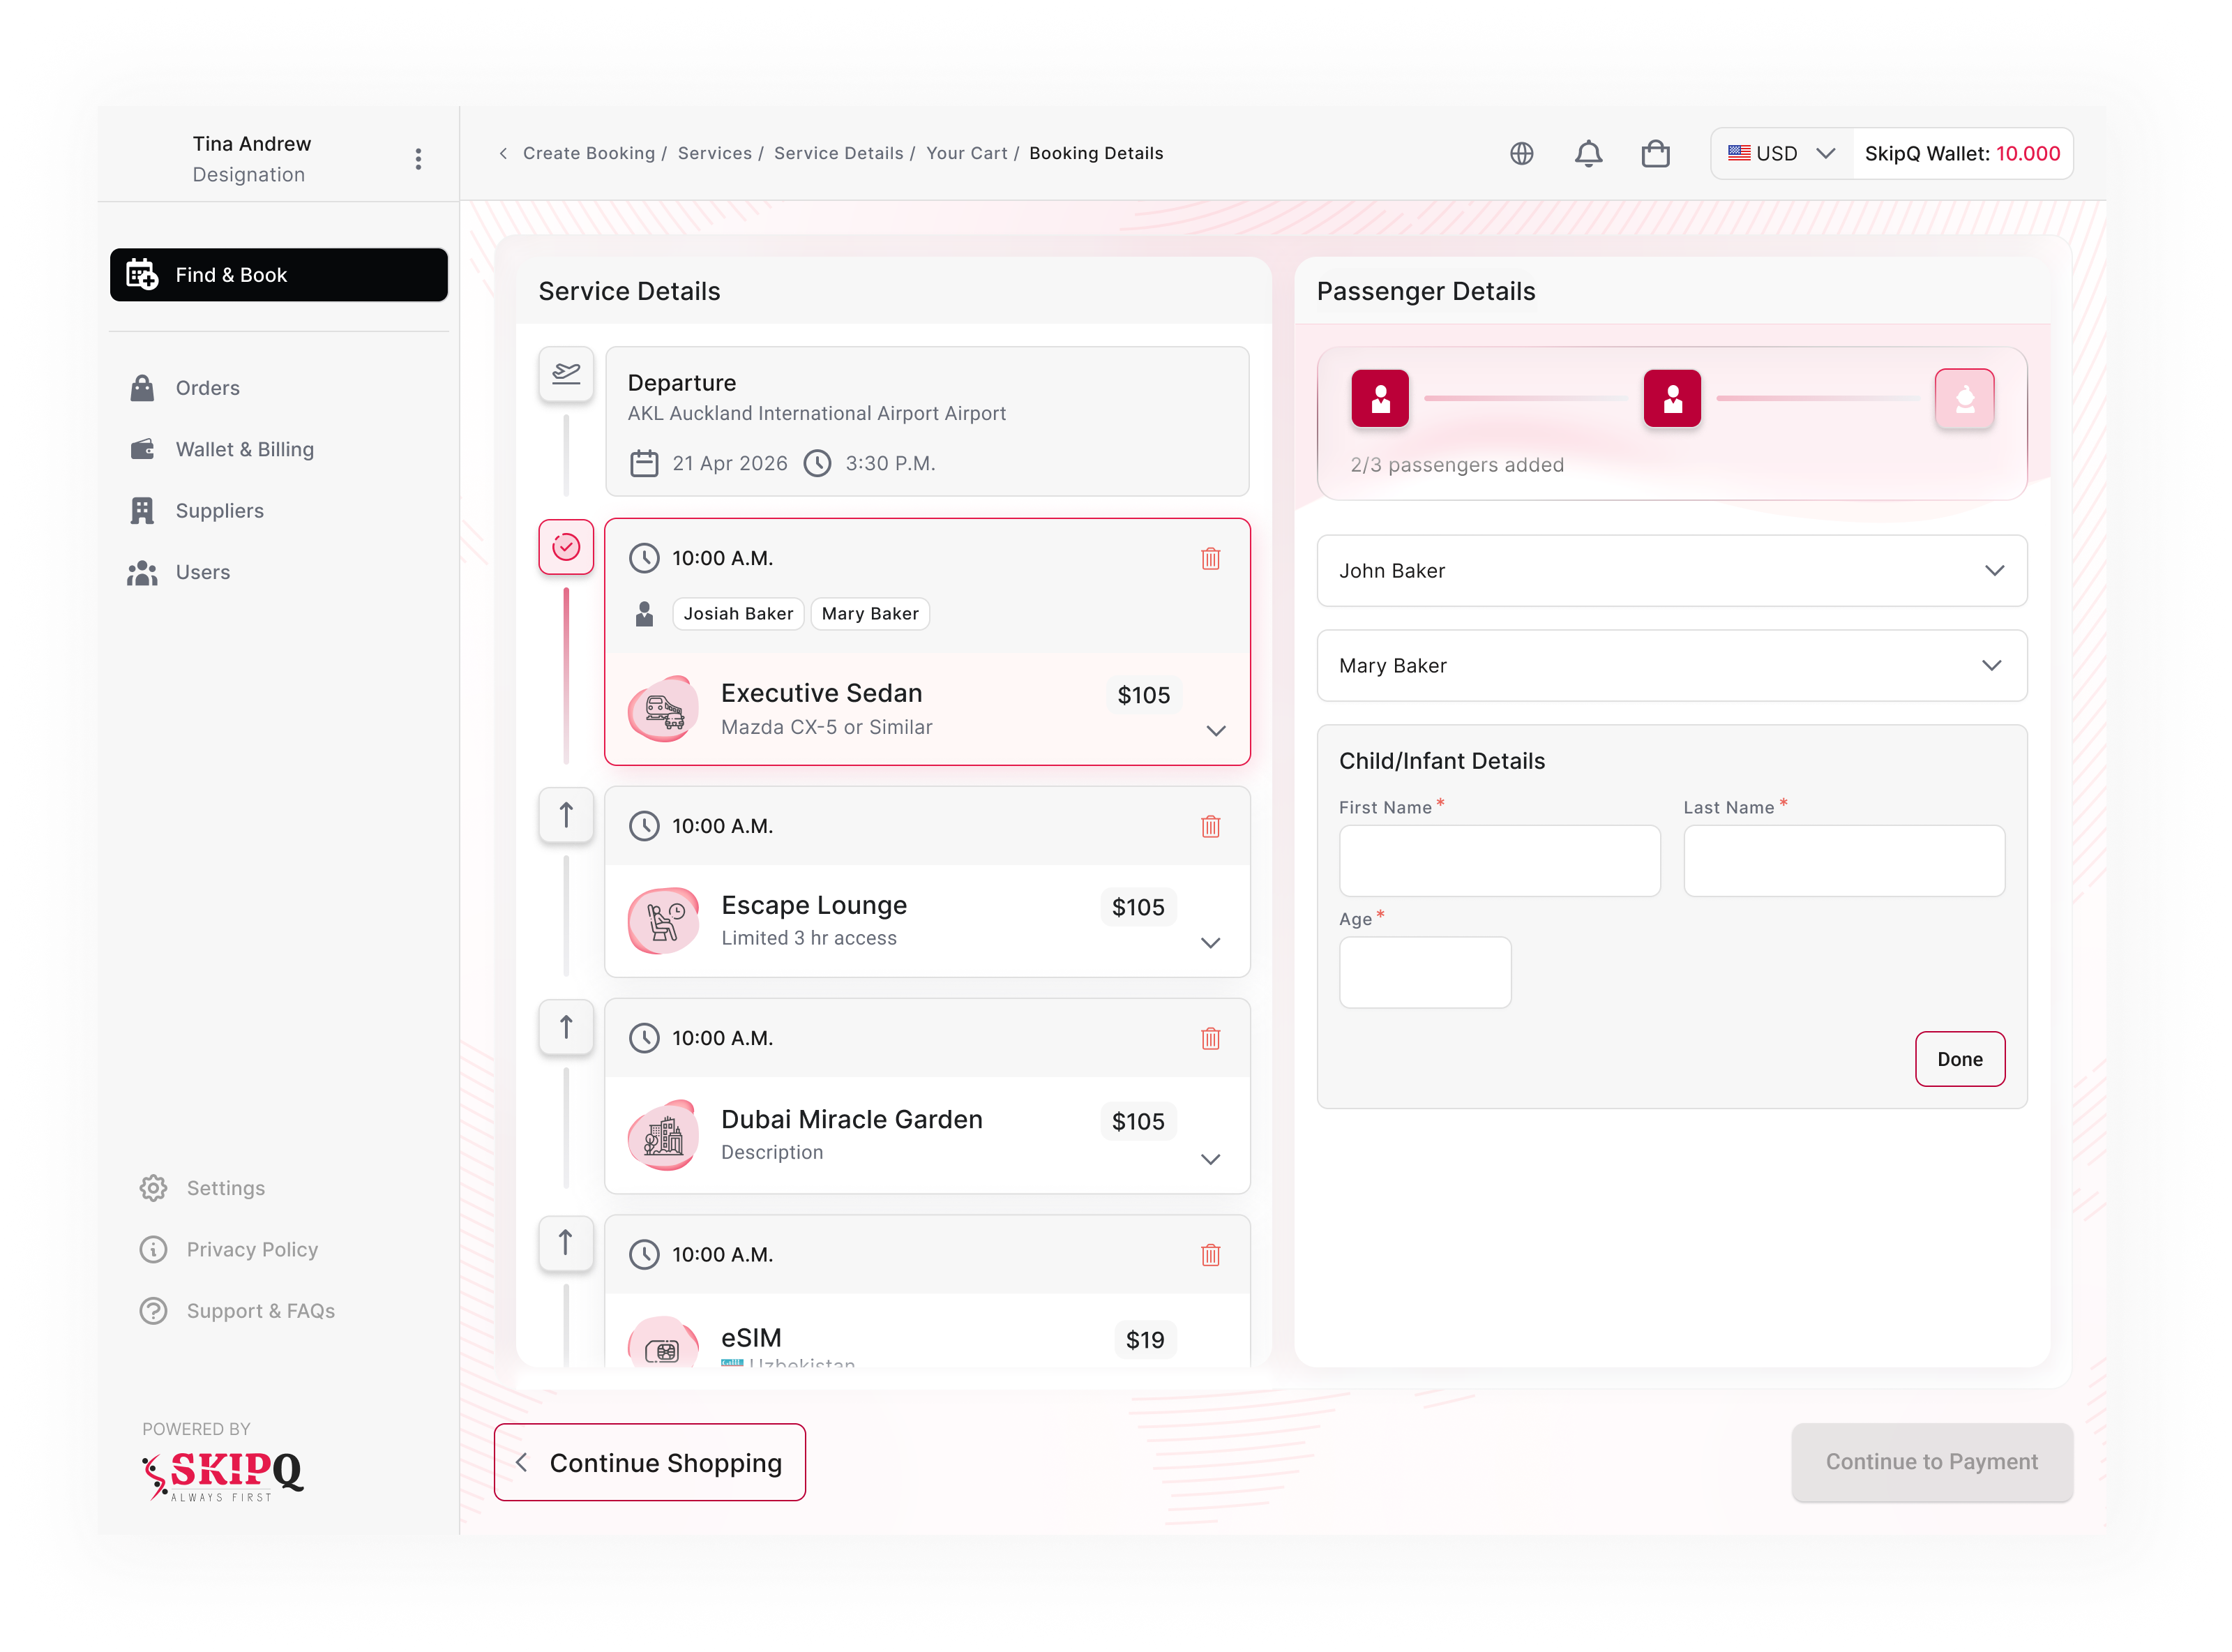Open the language globe icon
The width and height of the screenshot is (2232, 1652).
click(x=1521, y=153)
